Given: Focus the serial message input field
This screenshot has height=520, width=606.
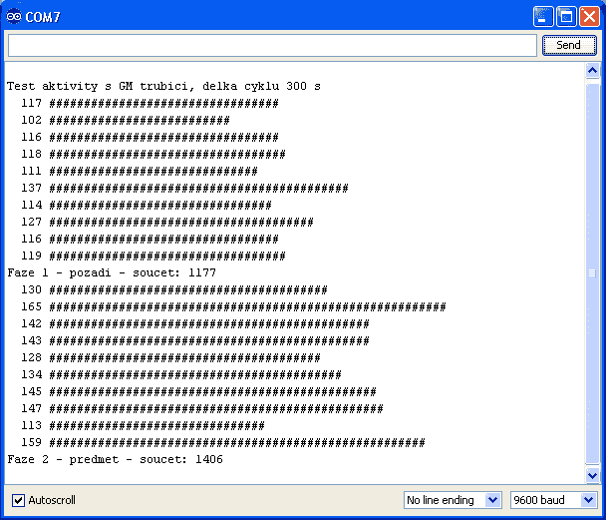Looking at the screenshot, I should 272,45.
